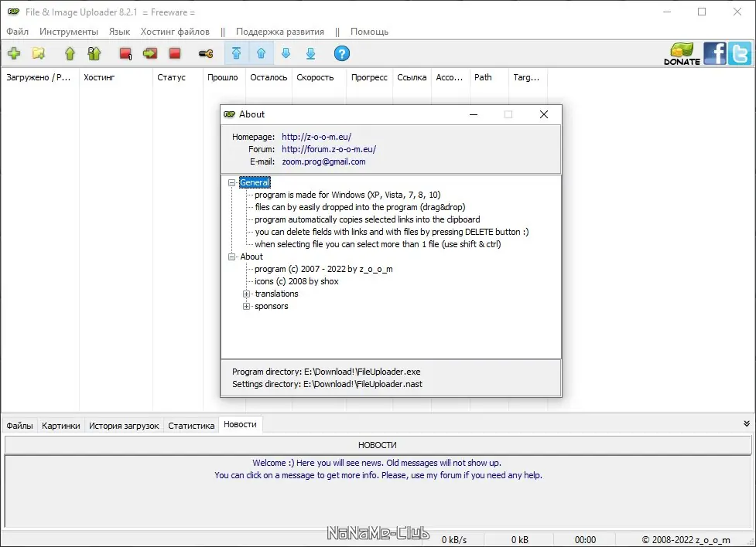Close the About dialog
Viewport: 756px width, 547px height.
[544, 114]
